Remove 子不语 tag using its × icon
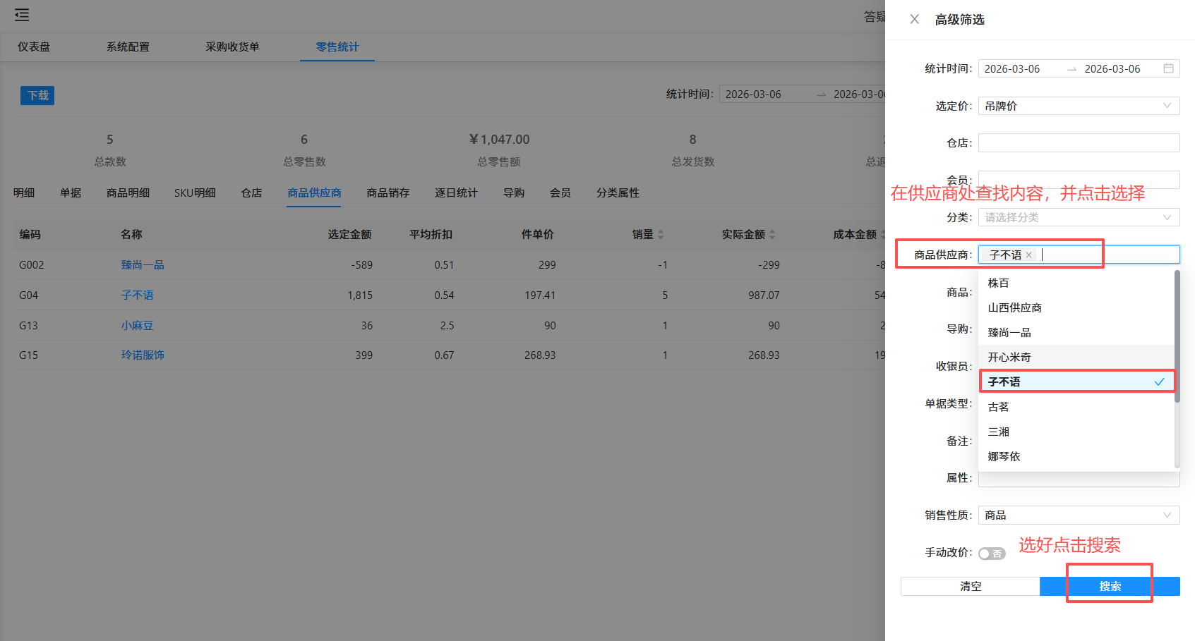Screen dimensions: 1195x641 [1029, 255]
